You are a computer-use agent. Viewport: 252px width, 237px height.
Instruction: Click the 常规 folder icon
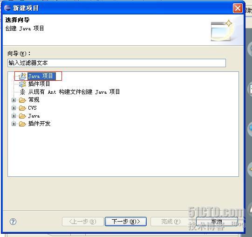(x=22, y=100)
